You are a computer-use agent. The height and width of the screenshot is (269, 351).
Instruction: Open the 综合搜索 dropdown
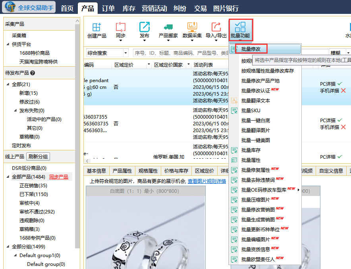[x=125, y=53]
